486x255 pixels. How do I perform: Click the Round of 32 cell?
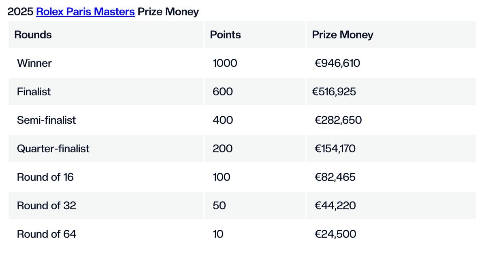click(x=46, y=206)
